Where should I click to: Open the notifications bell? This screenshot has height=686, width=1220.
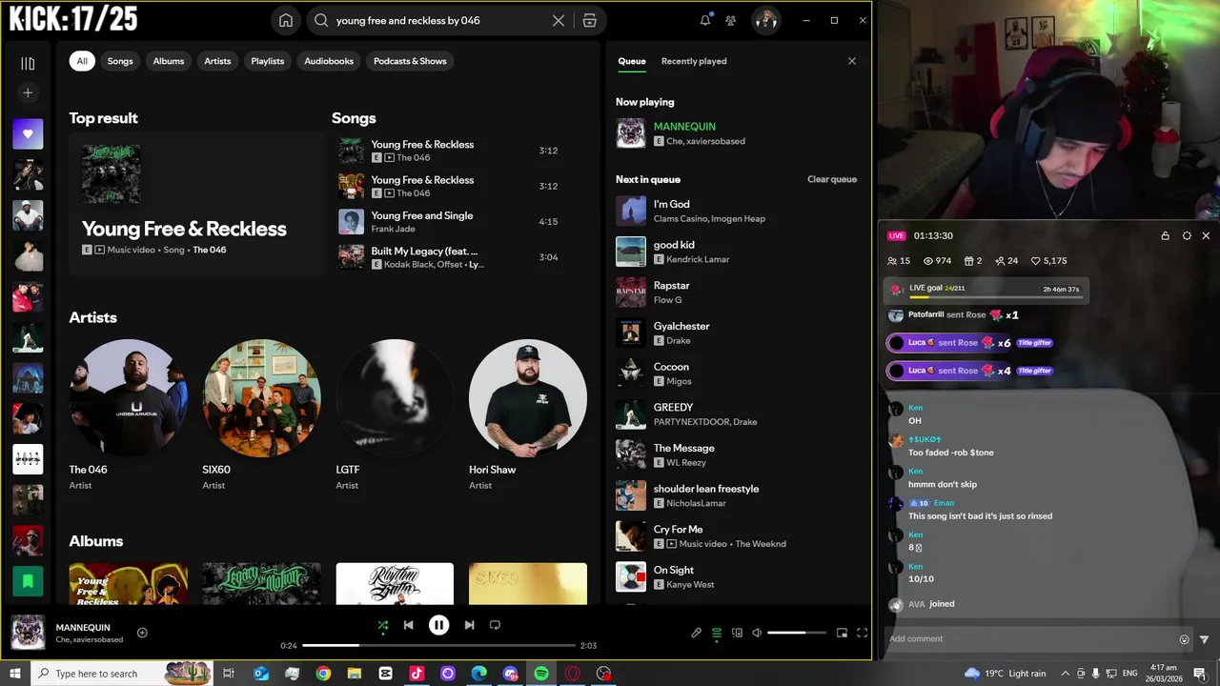point(705,20)
